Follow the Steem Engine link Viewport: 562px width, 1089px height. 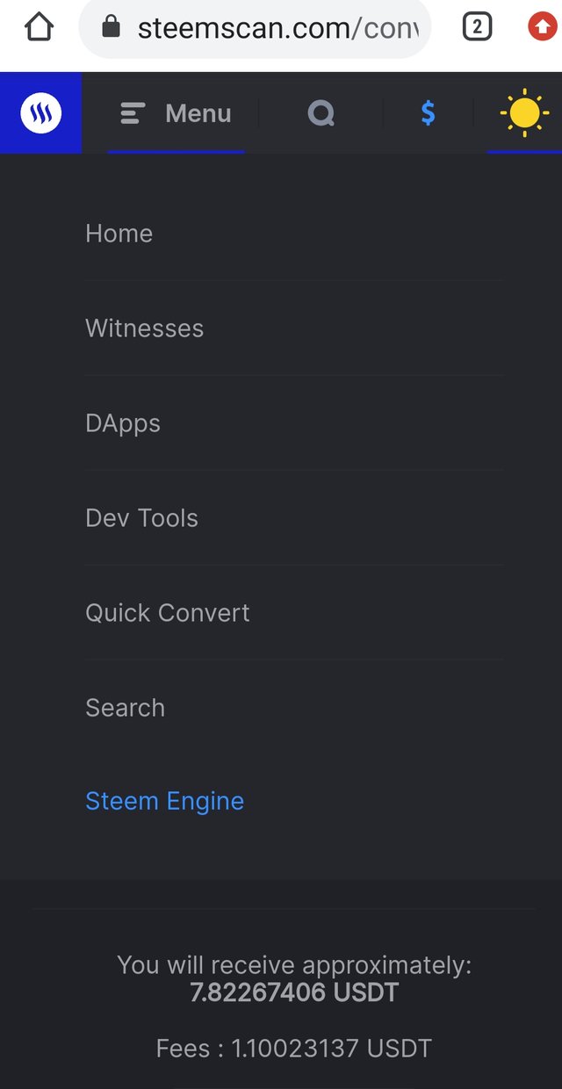click(x=165, y=801)
